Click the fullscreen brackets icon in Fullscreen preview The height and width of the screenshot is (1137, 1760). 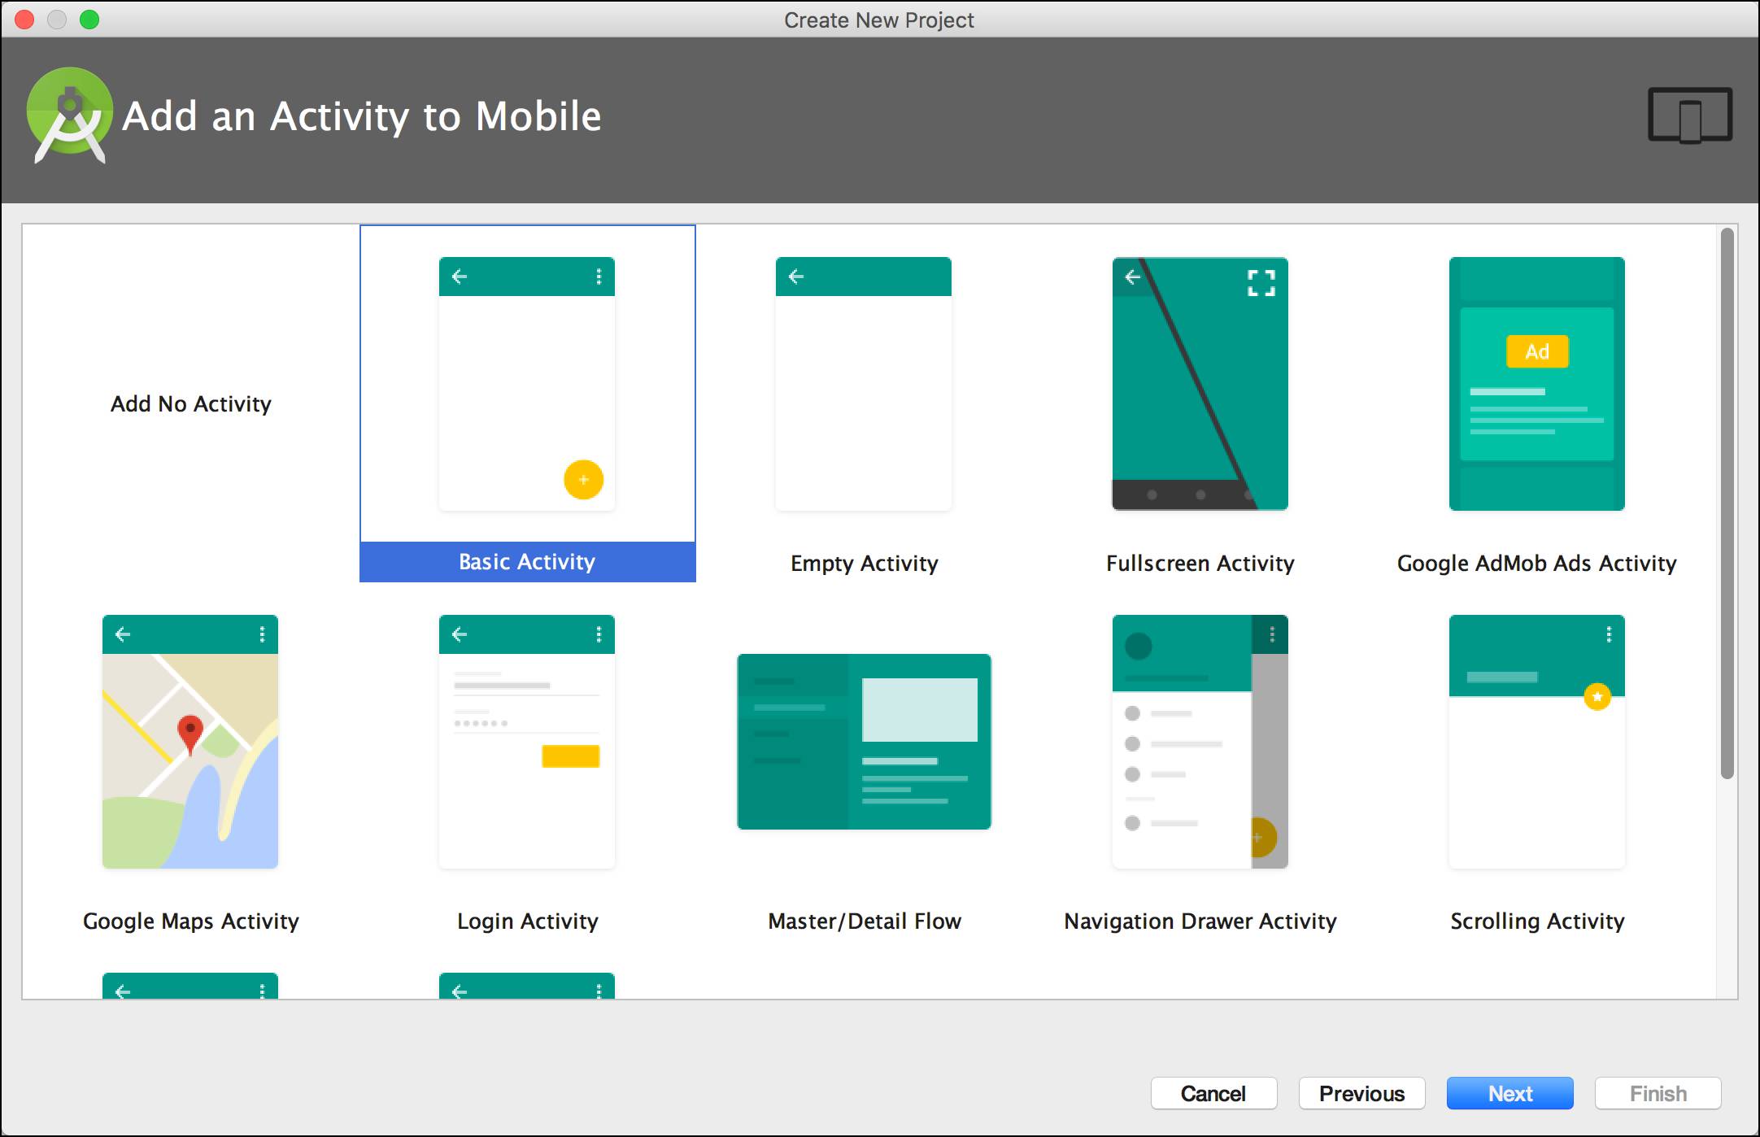pyautogui.click(x=1261, y=283)
